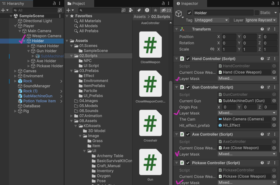Disable the Pickaxe Controller script

point(188,163)
